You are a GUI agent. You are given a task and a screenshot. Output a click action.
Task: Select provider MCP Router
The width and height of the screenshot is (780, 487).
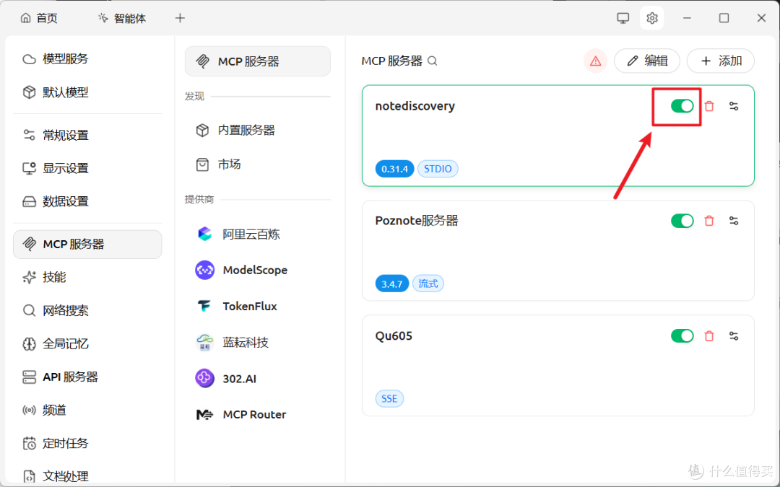[258, 414]
